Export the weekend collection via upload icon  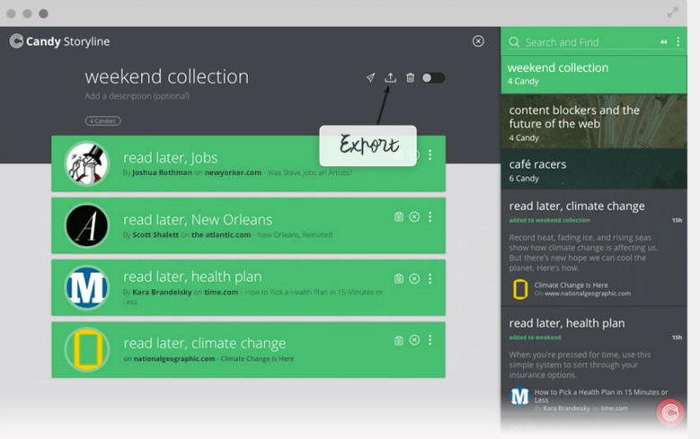tap(390, 77)
